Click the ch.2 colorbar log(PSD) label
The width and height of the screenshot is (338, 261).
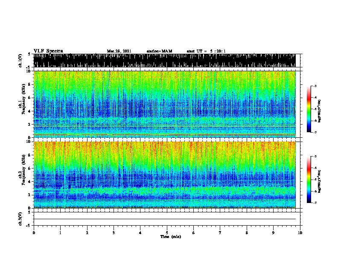(319, 181)
